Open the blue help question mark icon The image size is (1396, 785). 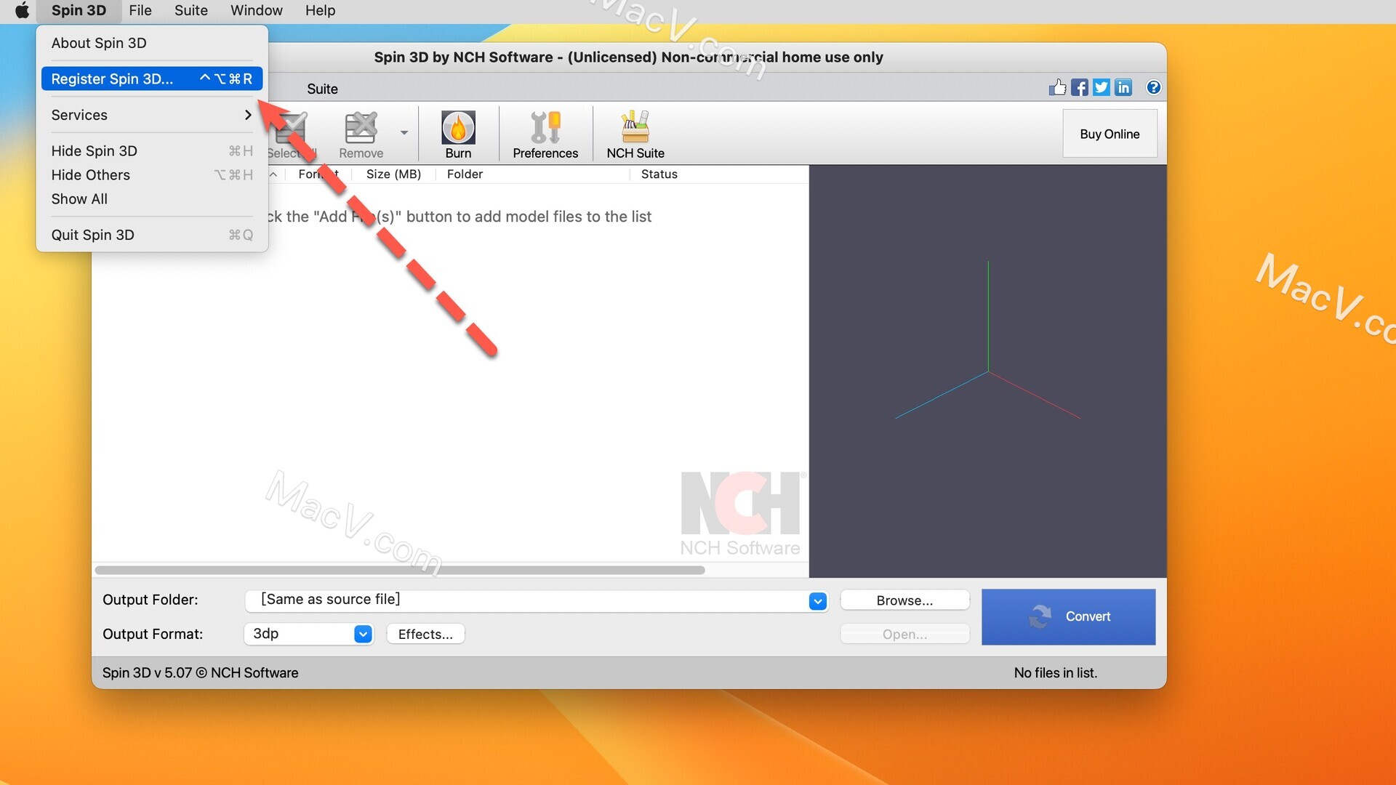coord(1153,87)
